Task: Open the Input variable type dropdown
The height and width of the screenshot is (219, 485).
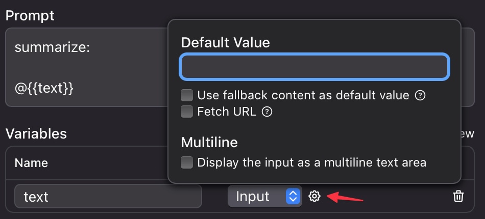Action: click(x=265, y=196)
